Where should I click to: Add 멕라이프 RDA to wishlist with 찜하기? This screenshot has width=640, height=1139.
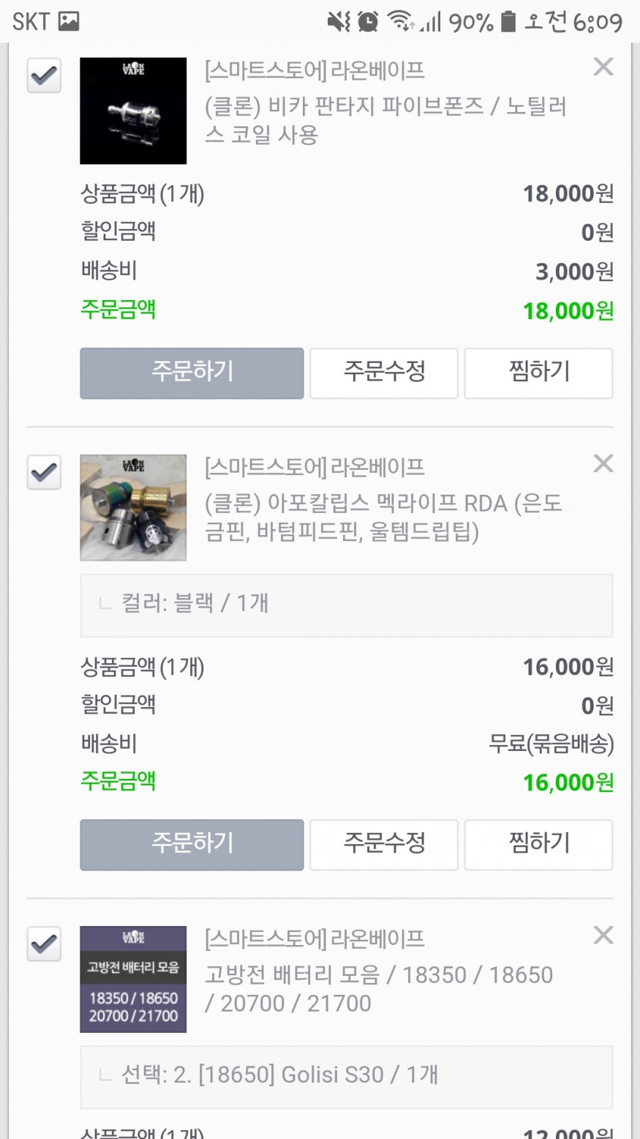point(538,844)
